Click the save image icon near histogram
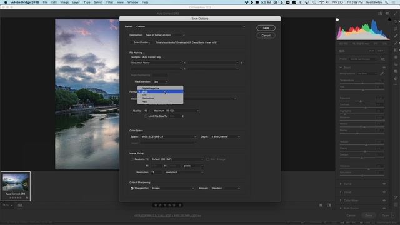 [380, 13]
